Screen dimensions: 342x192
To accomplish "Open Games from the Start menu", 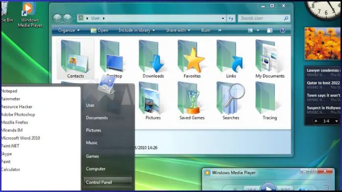I will pos(92,156).
